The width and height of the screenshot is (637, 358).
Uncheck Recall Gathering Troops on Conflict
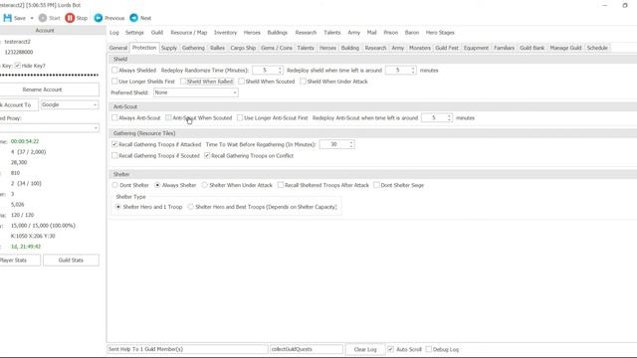207,156
